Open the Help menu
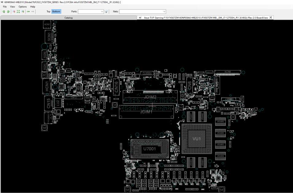 tap(33, 7)
